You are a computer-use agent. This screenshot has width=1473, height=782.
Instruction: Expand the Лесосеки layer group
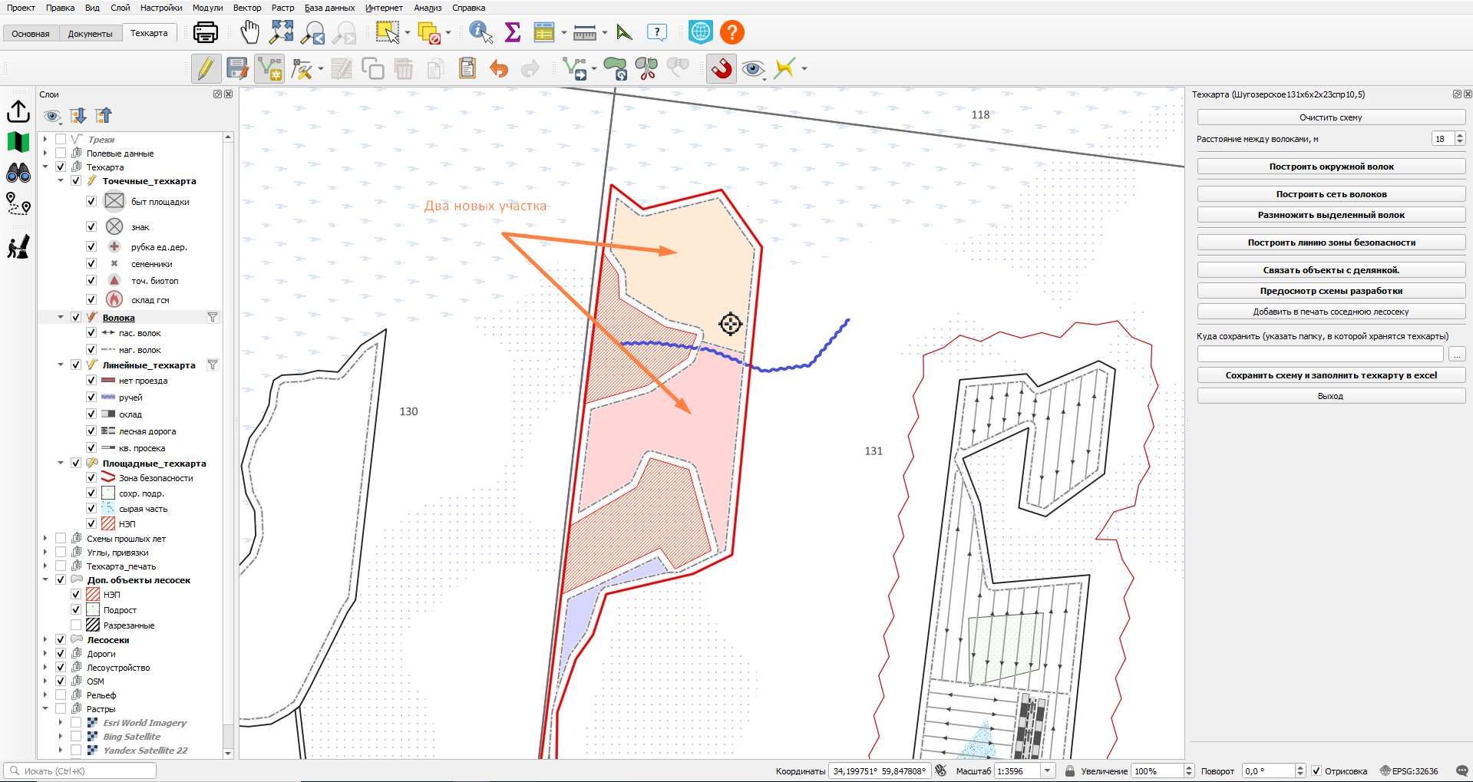[x=45, y=639]
